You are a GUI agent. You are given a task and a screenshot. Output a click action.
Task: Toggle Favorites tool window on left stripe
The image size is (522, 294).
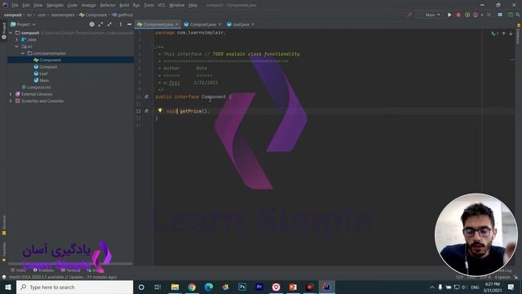(4, 252)
